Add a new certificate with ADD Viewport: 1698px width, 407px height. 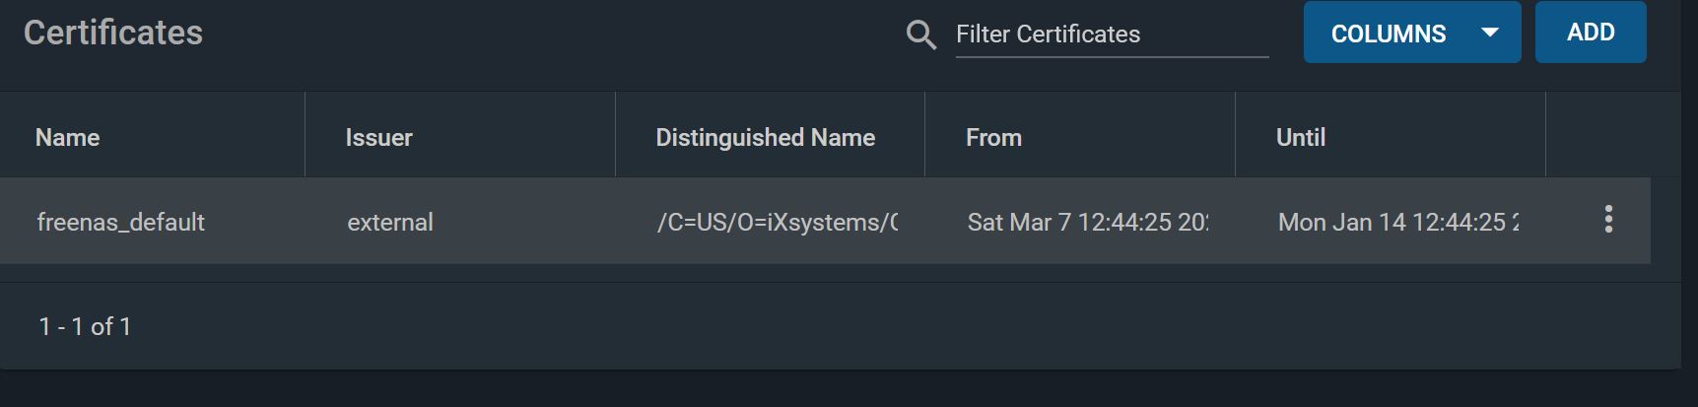point(1591,33)
